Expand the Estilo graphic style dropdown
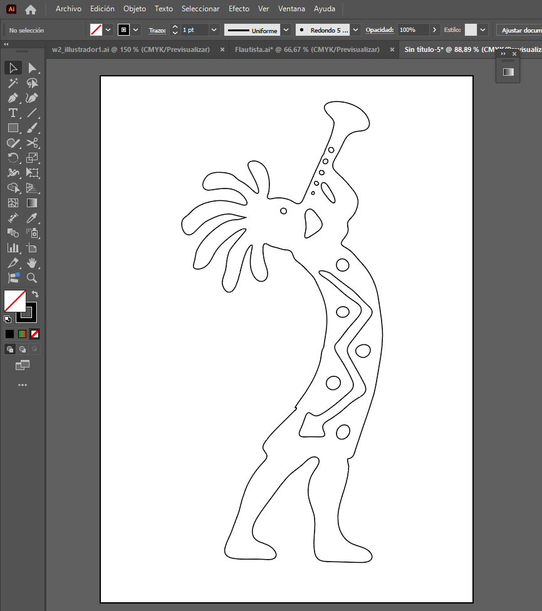 pos(482,29)
